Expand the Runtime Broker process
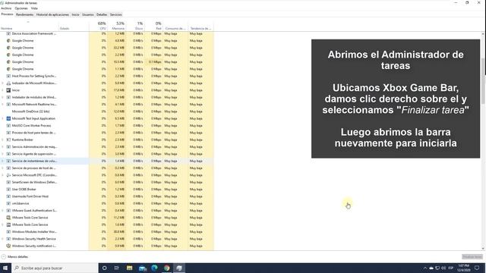The height and width of the screenshot is (273, 486). tap(3, 140)
